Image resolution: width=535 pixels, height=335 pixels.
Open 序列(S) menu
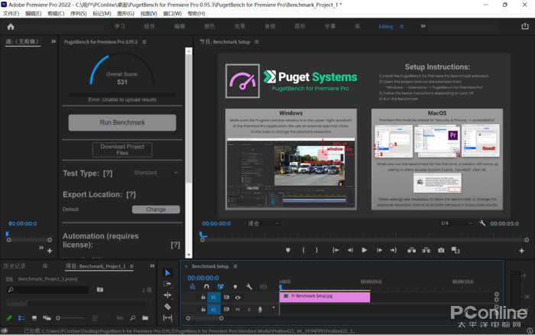(78, 13)
